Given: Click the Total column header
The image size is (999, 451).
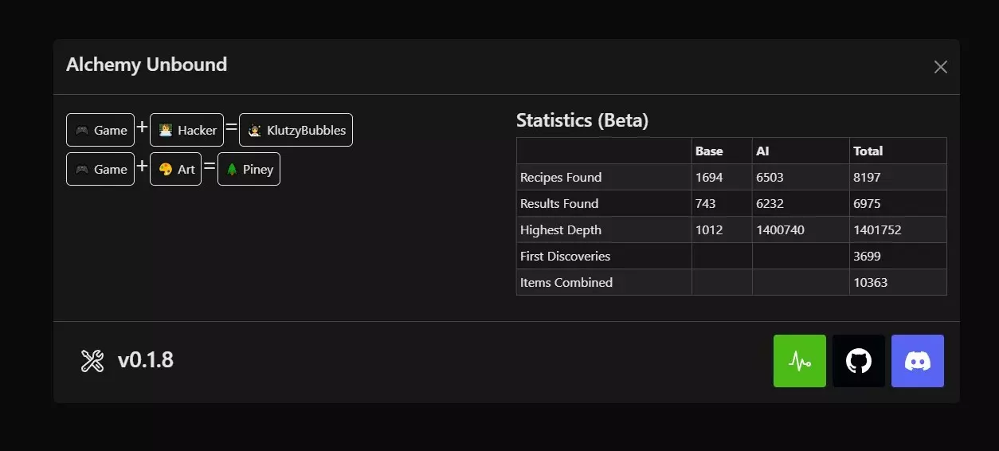Looking at the screenshot, I should [x=868, y=151].
